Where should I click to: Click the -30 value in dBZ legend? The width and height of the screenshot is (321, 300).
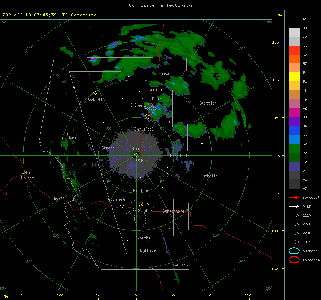(306, 188)
